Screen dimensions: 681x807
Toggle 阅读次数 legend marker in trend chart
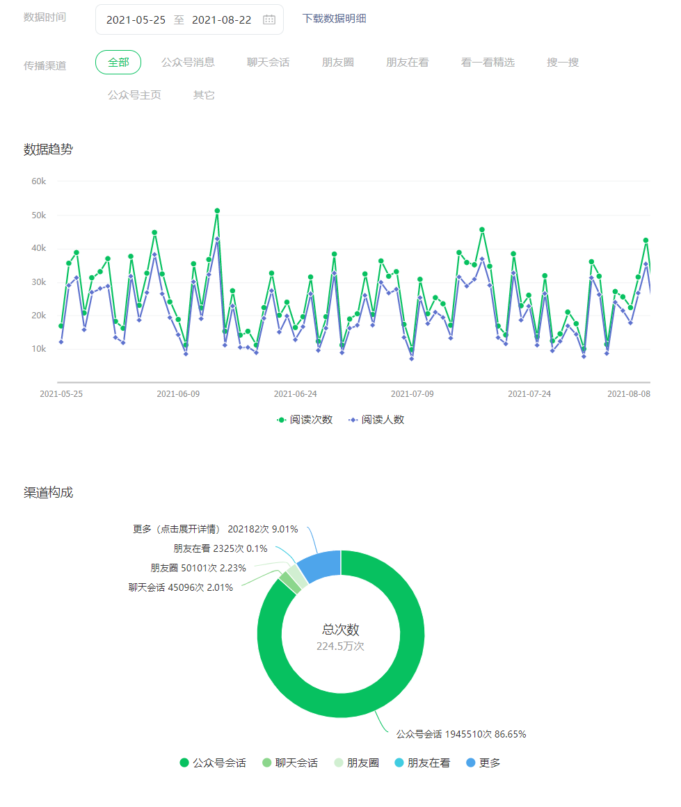coord(282,420)
